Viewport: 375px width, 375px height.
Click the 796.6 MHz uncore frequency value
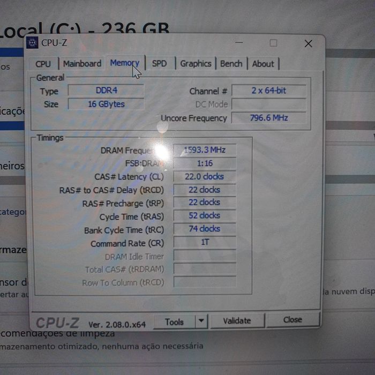pos(269,118)
